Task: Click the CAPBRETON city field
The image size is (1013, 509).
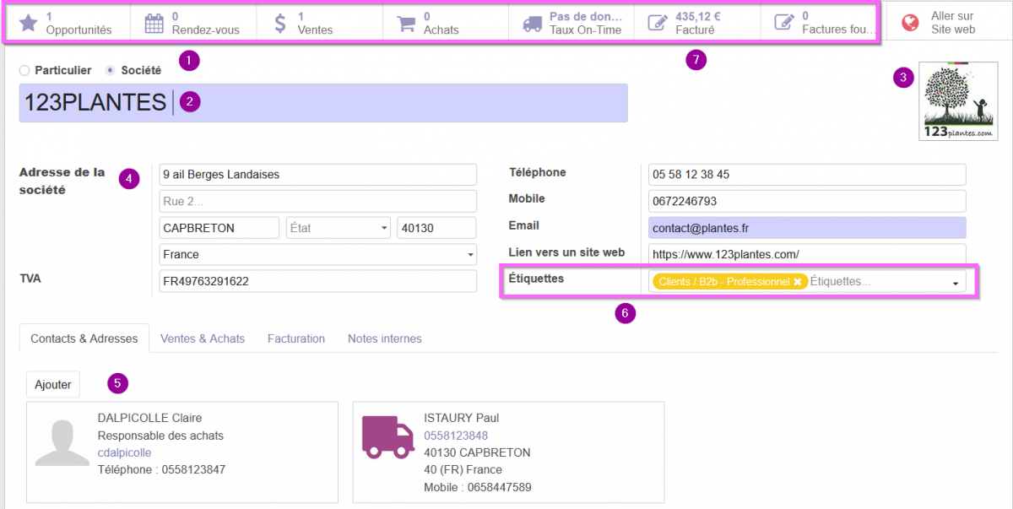Action: click(219, 228)
